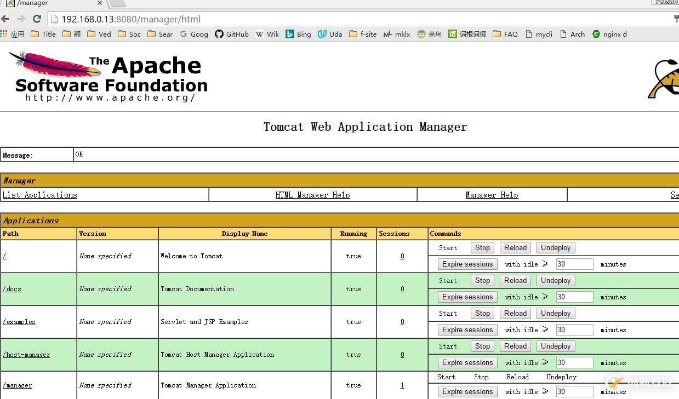This screenshot has width=679, height=399.
Task: Expire sessions for /manager application
Action: 467,392
